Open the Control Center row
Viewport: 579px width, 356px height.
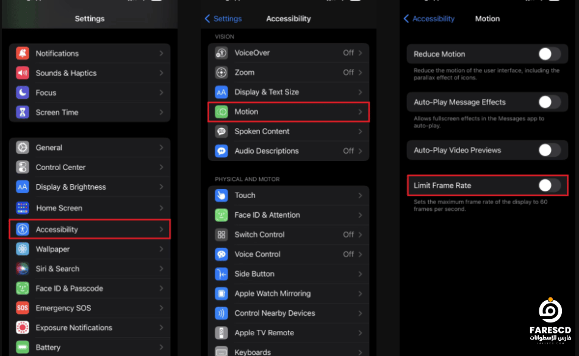[90, 167]
